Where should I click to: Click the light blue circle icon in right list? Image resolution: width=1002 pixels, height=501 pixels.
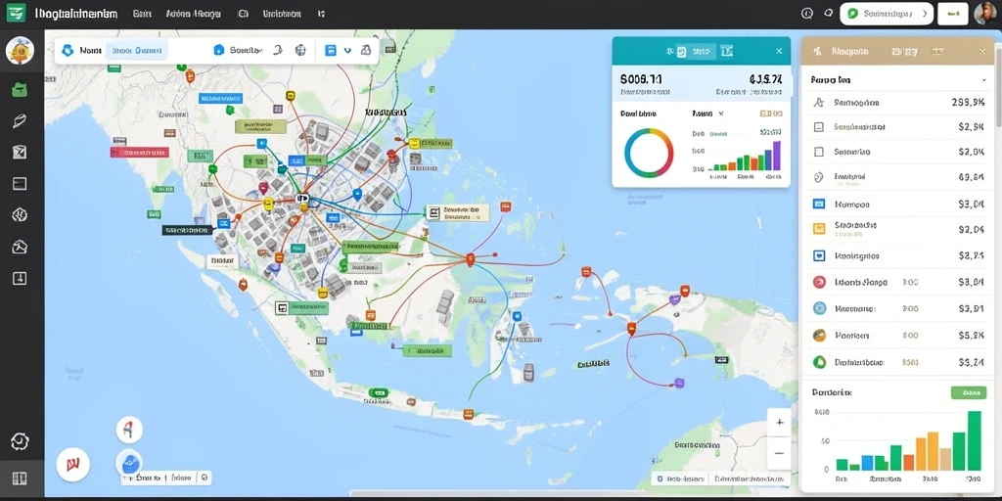point(819,308)
